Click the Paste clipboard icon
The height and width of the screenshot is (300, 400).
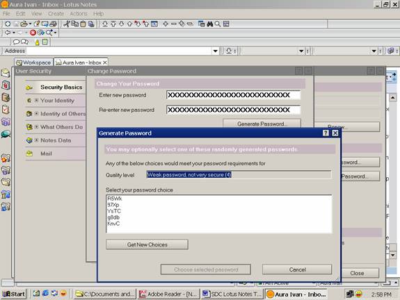[83, 24]
